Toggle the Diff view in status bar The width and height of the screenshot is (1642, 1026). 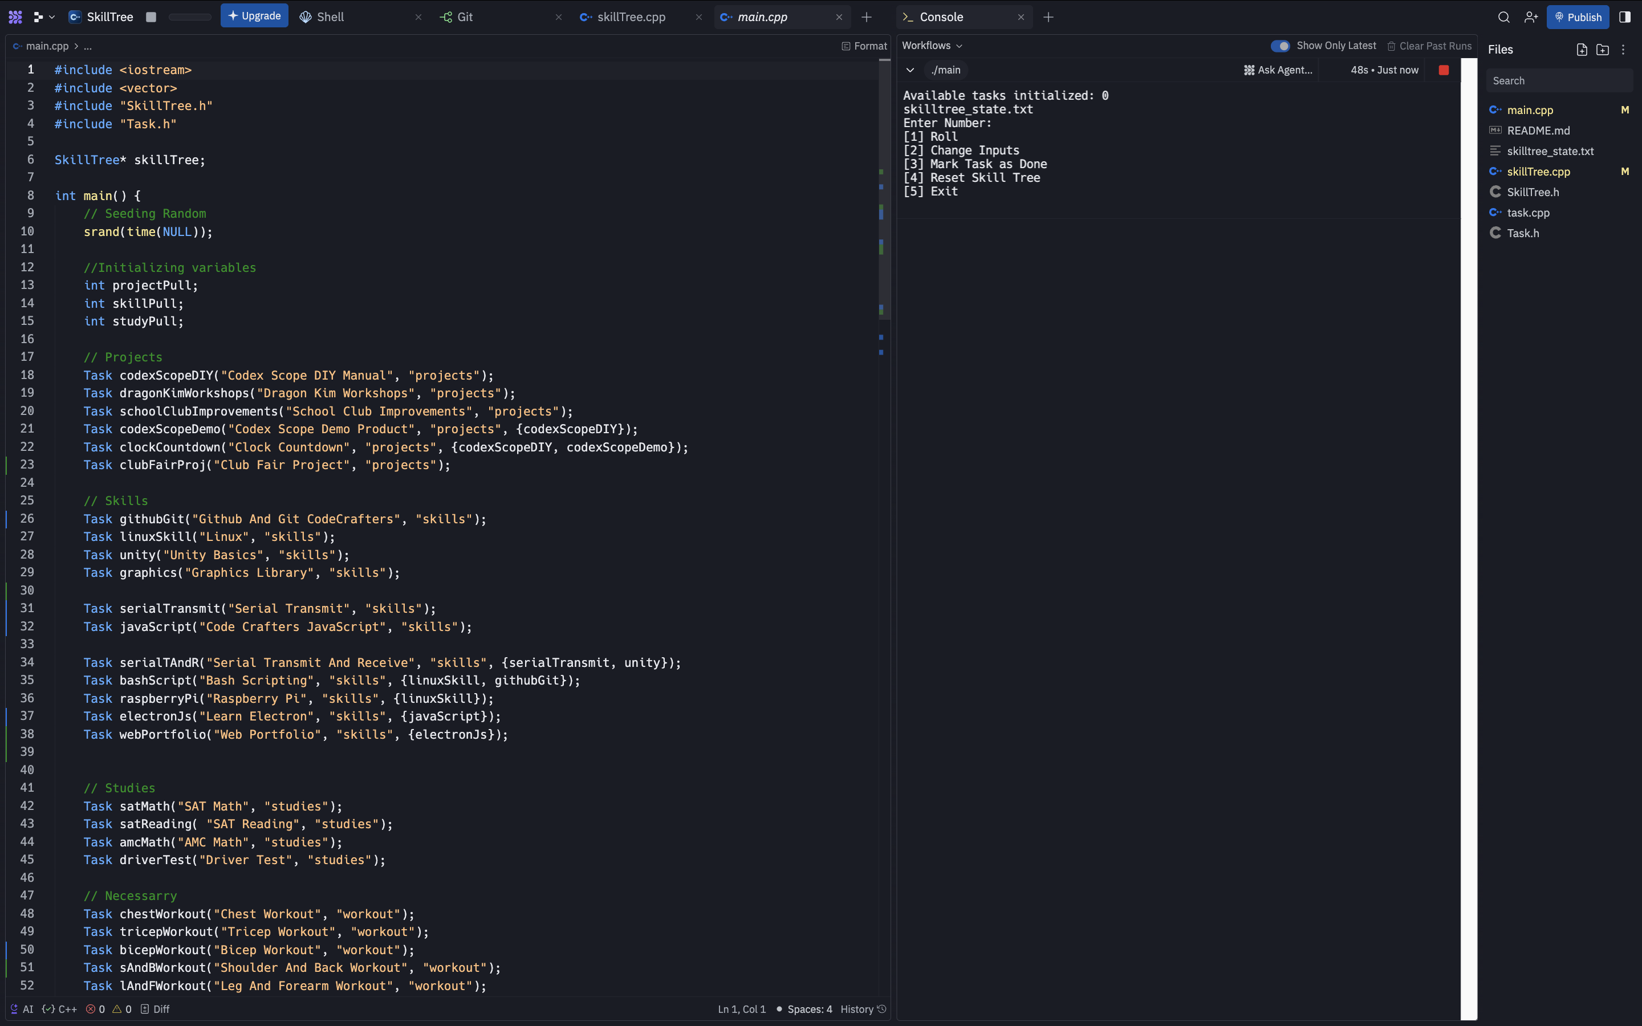pyautogui.click(x=155, y=1009)
